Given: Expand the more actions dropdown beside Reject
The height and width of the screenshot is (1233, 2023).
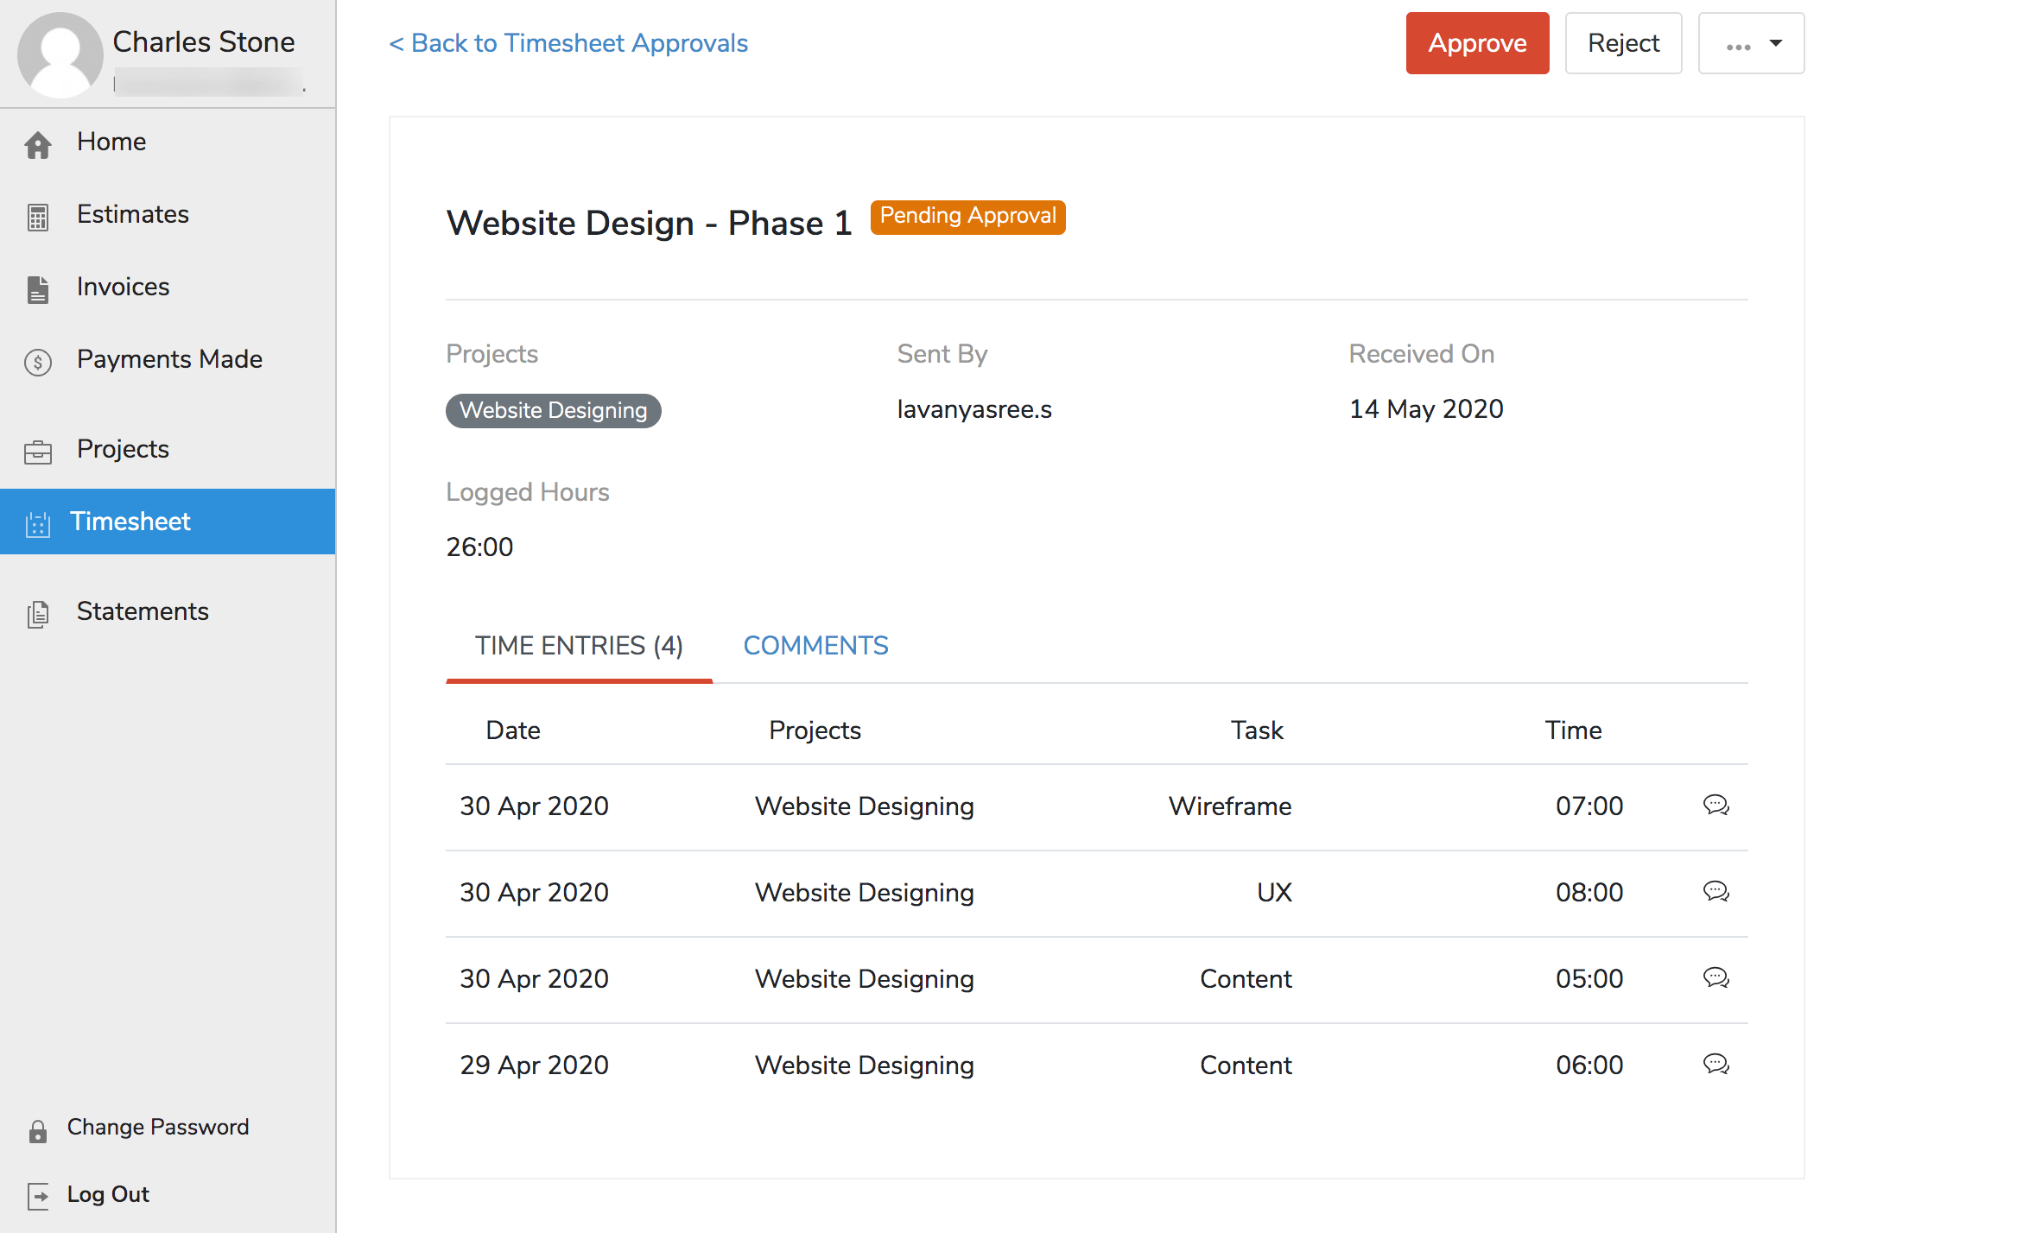Looking at the screenshot, I should [1751, 42].
